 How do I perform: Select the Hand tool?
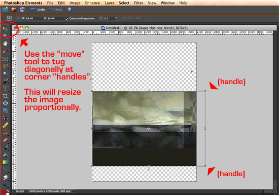(5, 44)
